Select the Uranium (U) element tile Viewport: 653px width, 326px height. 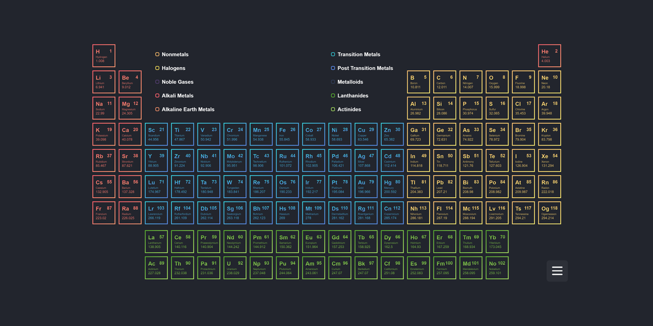coord(235,268)
